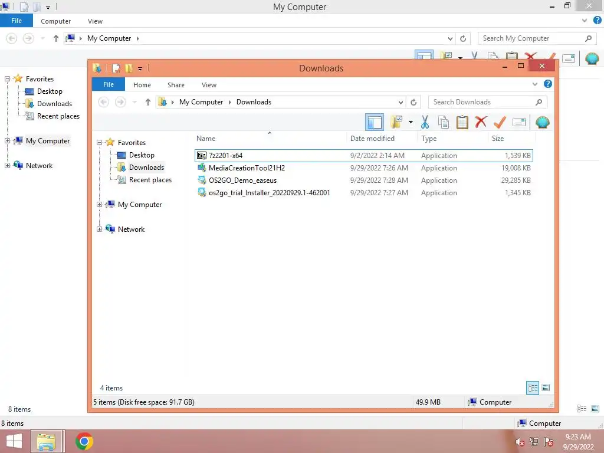This screenshot has height=453, width=604.
Task: Click My Computer breadcrumb in Downloads address bar
Action: (x=201, y=102)
